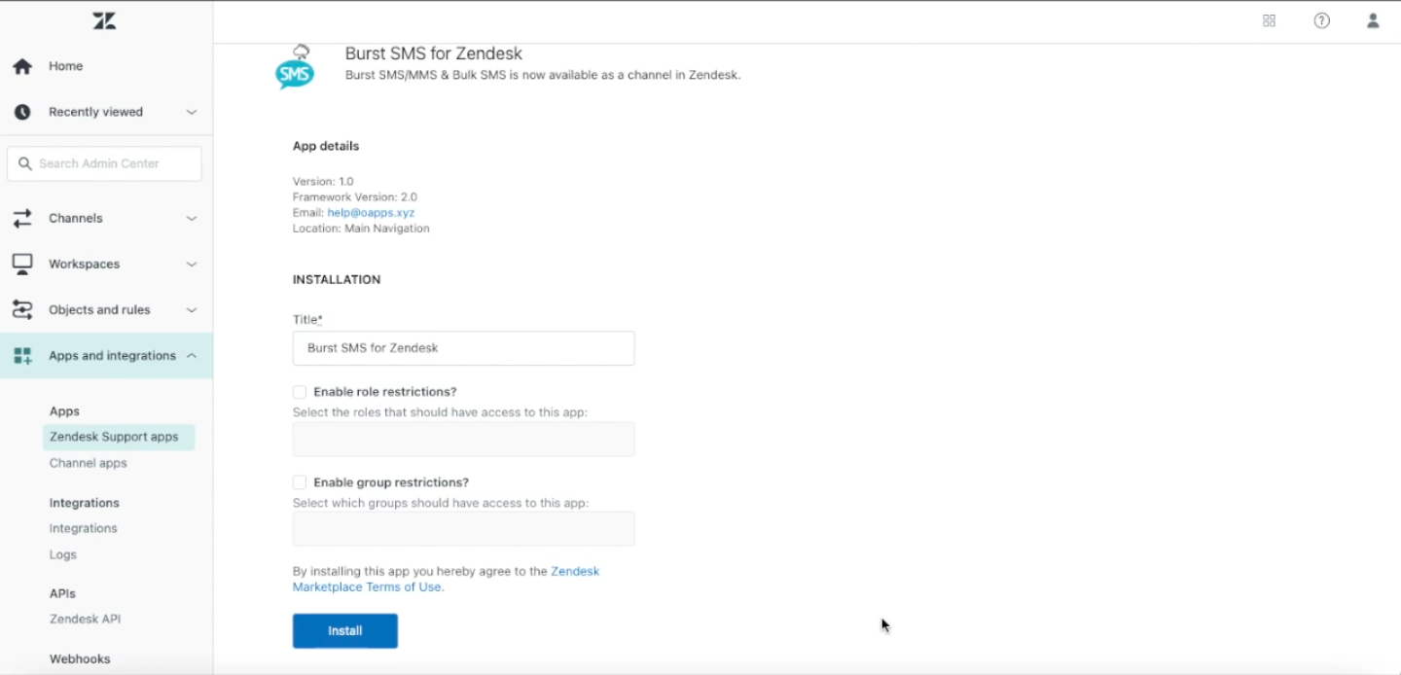Open the Zendesk products grid icon
This screenshot has height=675, width=1401.
tap(1269, 20)
